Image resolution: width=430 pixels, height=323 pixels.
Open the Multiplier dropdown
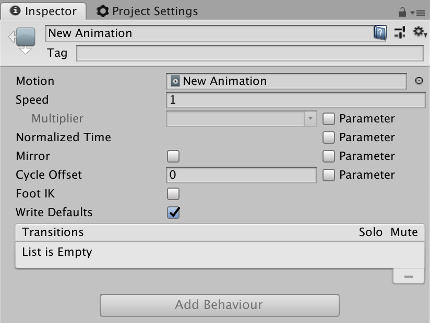[x=311, y=119]
